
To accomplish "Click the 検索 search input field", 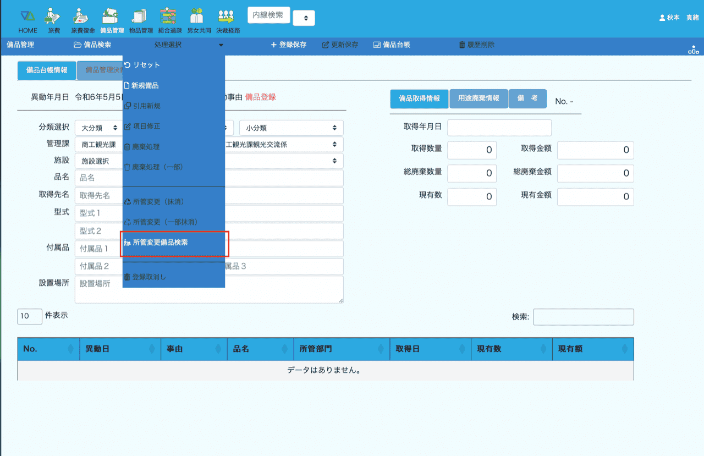I will (x=583, y=317).
